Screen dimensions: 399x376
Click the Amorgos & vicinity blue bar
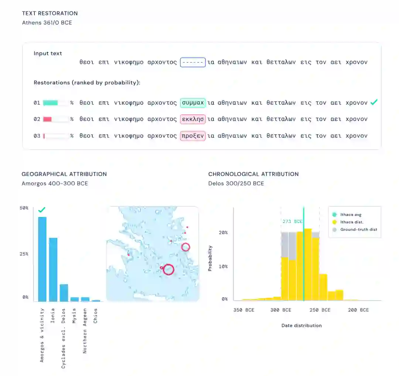click(42, 259)
